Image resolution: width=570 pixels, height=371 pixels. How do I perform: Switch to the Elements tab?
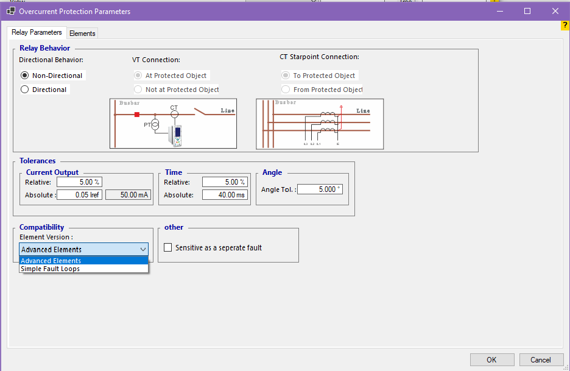pos(82,34)
